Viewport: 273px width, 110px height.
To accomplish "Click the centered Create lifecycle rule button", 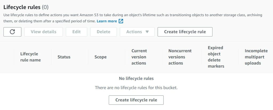I will [x=136, y=100].
